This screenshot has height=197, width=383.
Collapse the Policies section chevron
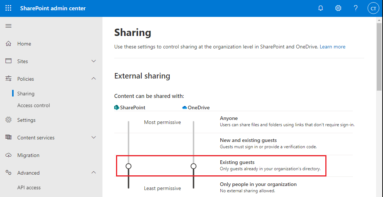[x=94, y=79]
